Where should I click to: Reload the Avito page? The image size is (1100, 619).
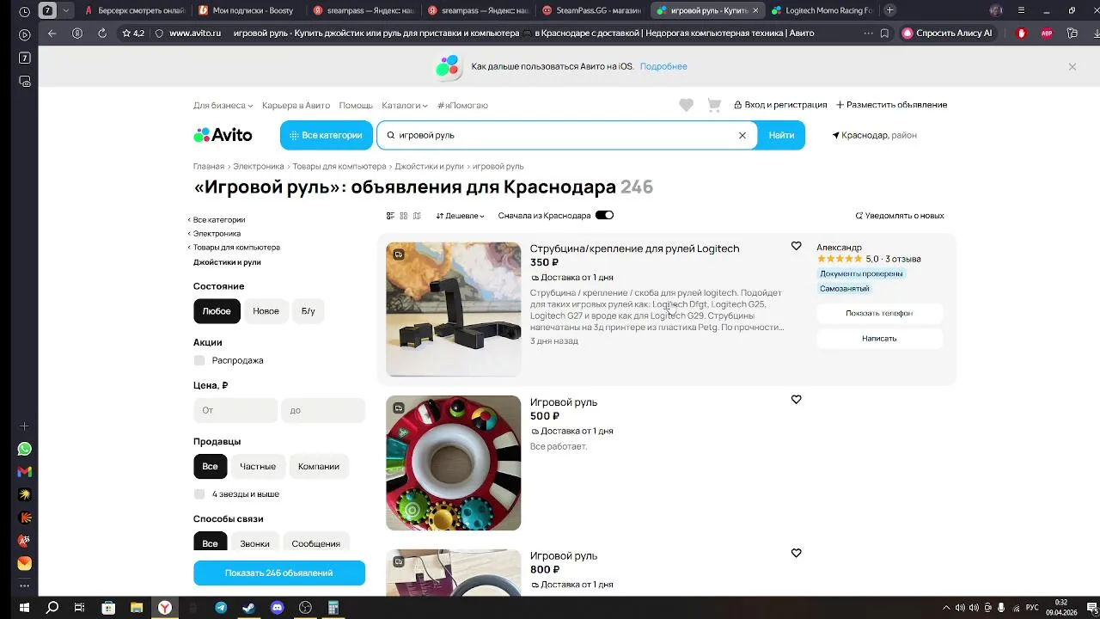point(102,33)
